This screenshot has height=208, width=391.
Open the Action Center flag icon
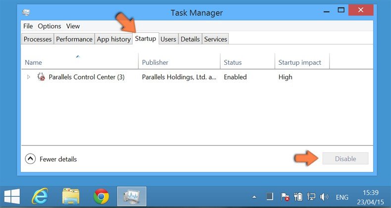(285, 197)
